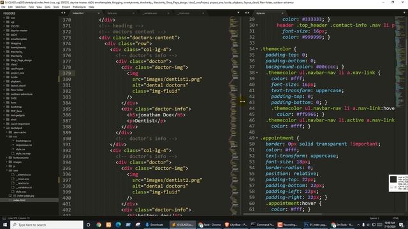
Task: Fold .appointment rule at line 49
Action: [257, 138]
